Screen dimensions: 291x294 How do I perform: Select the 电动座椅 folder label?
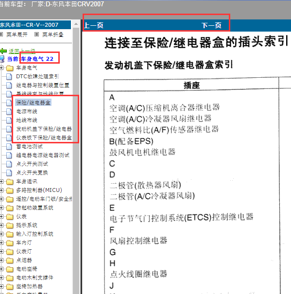point(27,269)
